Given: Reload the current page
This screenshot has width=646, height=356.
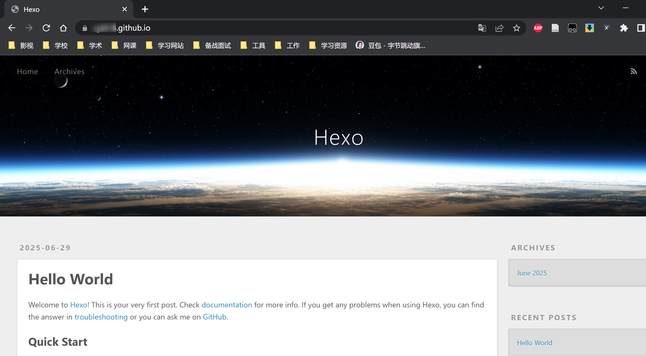Looking at the screenshot, I should pyautogui.click(x=46, y=28).
